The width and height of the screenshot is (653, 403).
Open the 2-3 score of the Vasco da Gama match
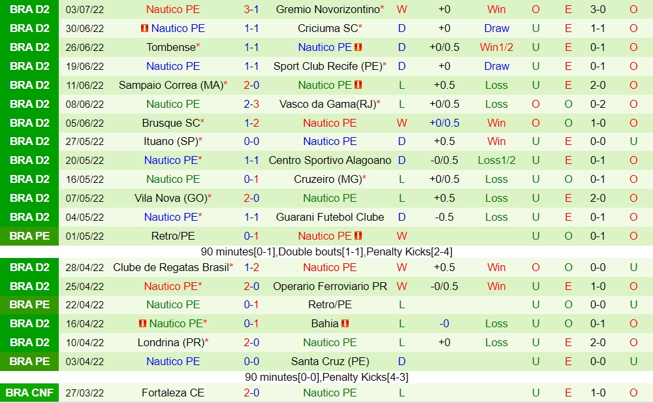point(251,104)
